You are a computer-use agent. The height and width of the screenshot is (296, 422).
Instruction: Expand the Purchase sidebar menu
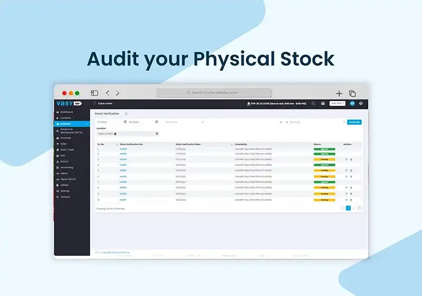click(72, 138)
